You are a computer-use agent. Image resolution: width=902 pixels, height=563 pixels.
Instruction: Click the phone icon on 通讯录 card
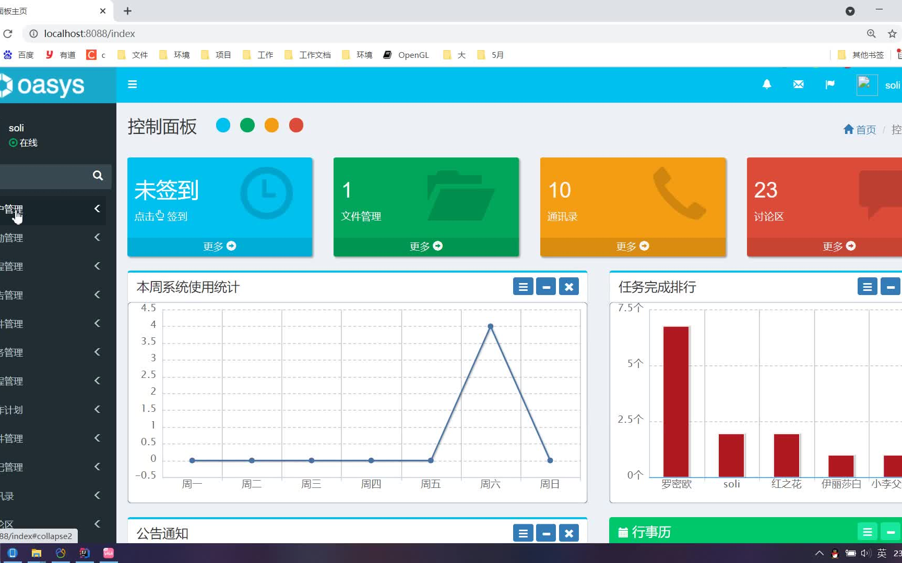coord(680,193)
